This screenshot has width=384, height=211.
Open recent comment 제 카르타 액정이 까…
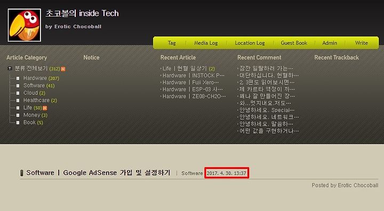(x=267, y=89)
